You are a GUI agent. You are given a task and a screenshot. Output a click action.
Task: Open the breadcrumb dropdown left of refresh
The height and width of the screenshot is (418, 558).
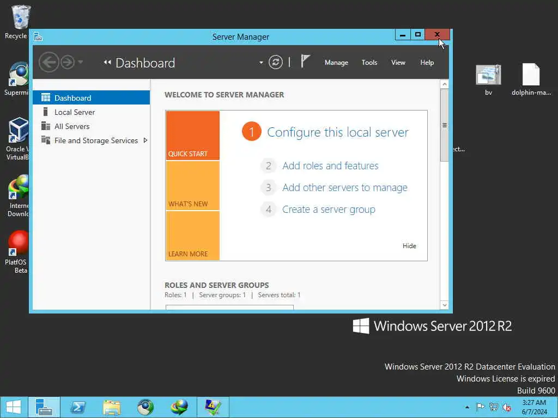(261, 63)
